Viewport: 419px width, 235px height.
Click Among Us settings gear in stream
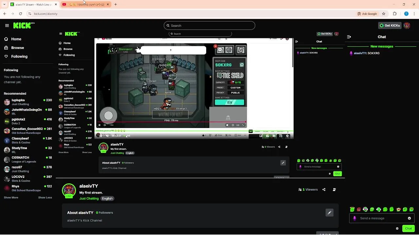[229, 50]
